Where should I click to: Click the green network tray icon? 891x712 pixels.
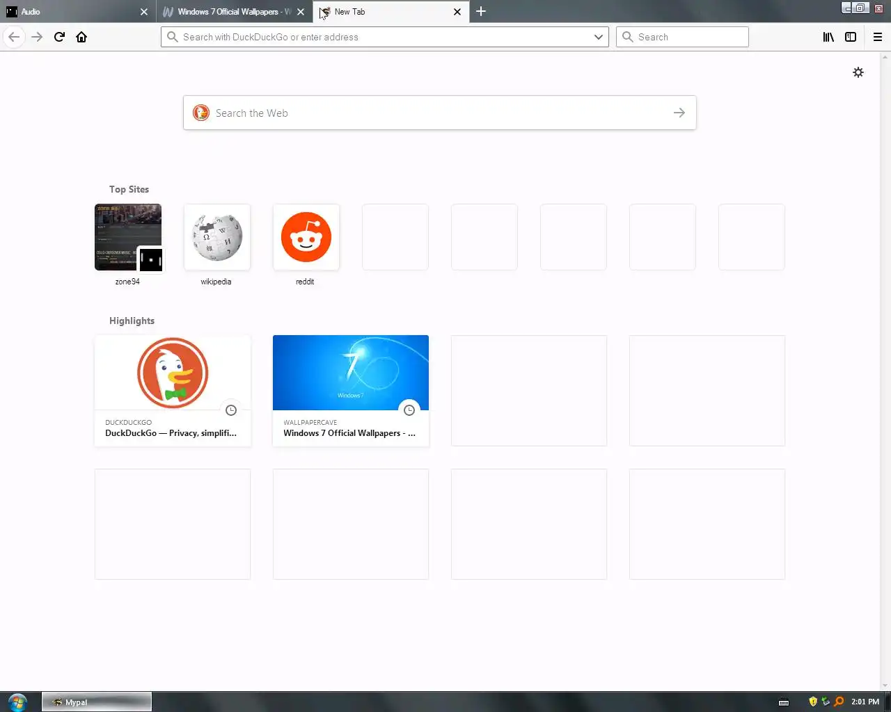pyautogui.click(x=826, y=702)
